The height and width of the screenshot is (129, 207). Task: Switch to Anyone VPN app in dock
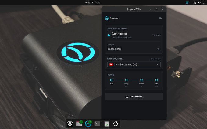click(x=88, y=124)
